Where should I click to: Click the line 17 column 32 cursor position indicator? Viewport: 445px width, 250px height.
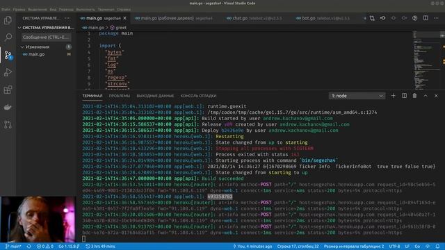[x=298, y=247]
